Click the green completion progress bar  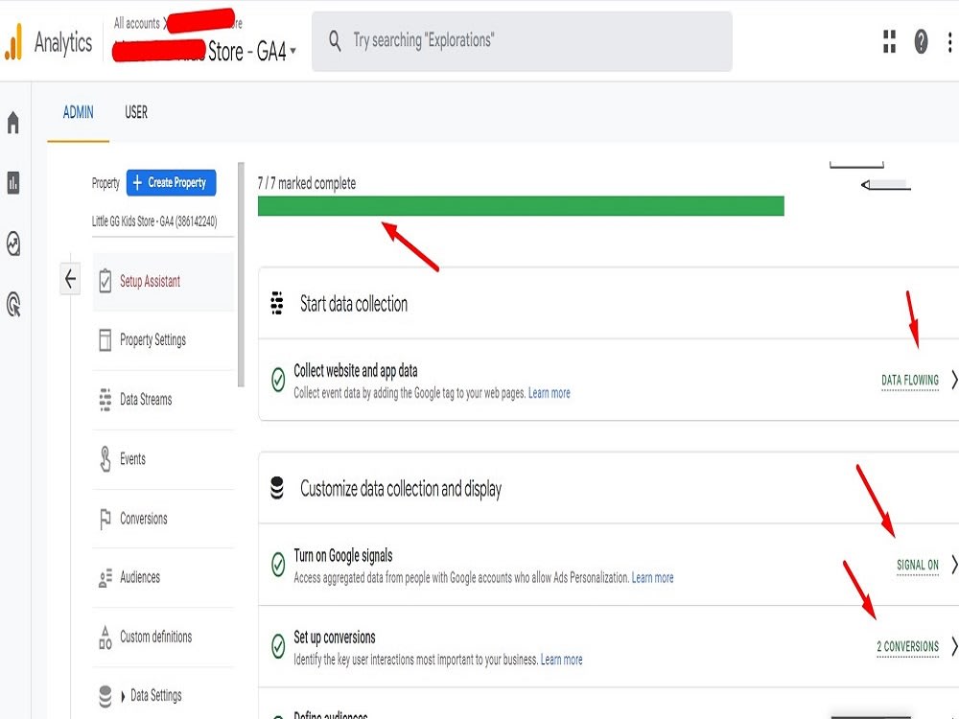tap(521, 206)
